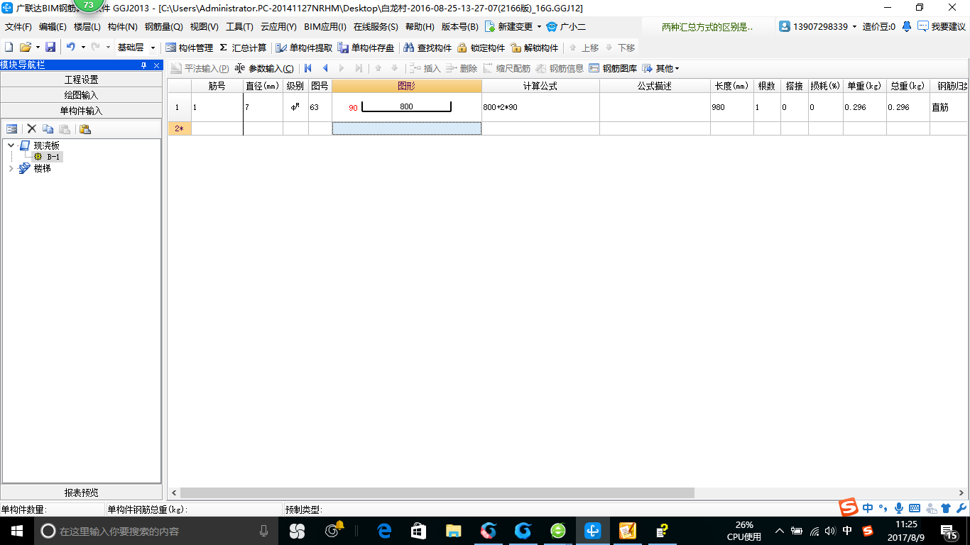
Task: Open Edge browser from taskbar
Action: pos(384,531)
